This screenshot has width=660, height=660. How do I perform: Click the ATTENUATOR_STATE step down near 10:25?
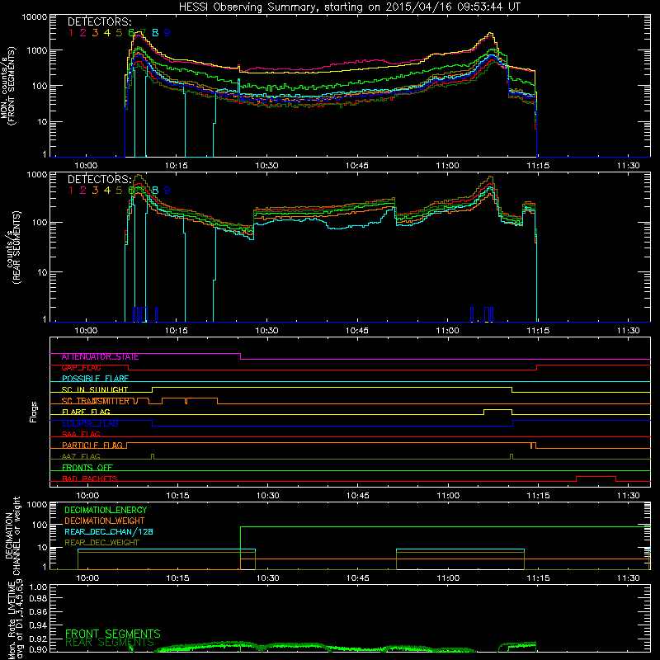tap(240, 356)
